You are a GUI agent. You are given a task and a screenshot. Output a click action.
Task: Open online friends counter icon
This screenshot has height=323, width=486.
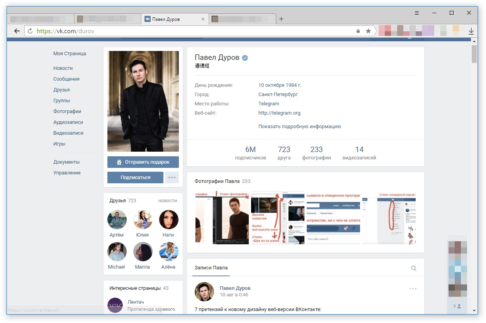pos(457,306)
